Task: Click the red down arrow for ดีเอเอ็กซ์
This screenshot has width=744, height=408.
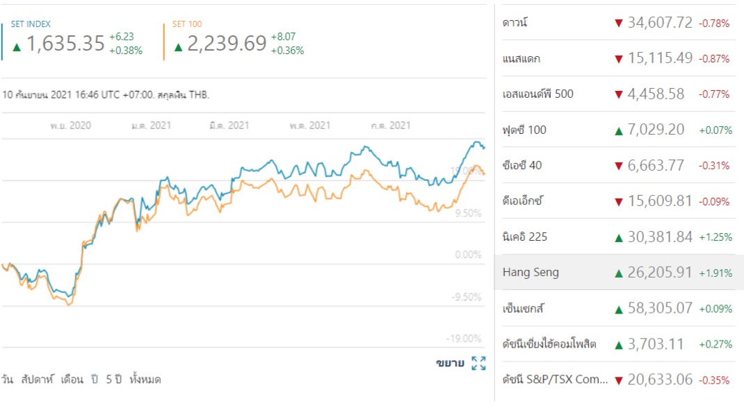Action: (618, 201)
